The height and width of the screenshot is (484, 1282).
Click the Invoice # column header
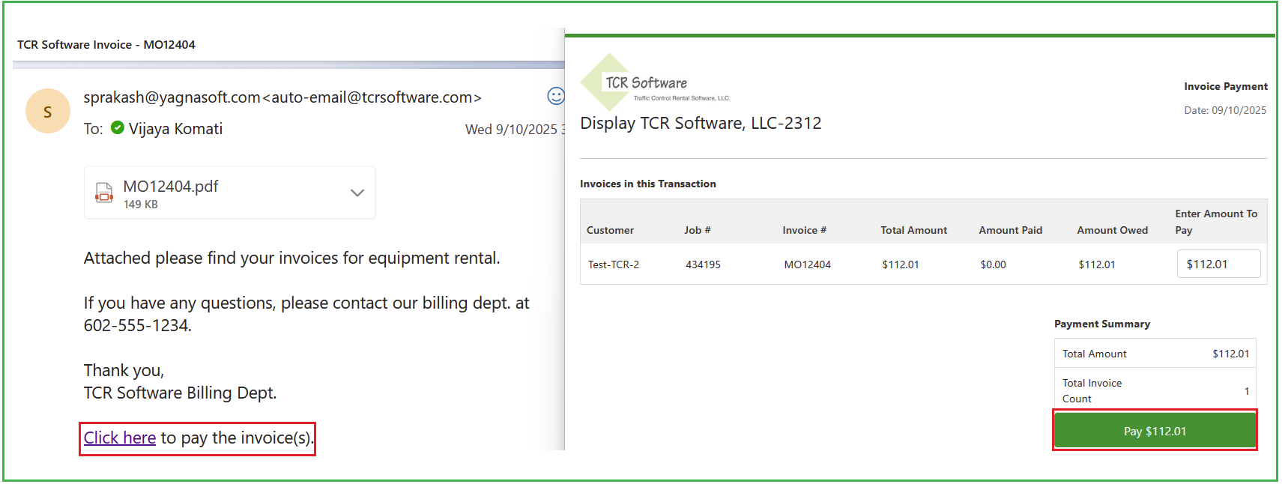pos(804,230)
